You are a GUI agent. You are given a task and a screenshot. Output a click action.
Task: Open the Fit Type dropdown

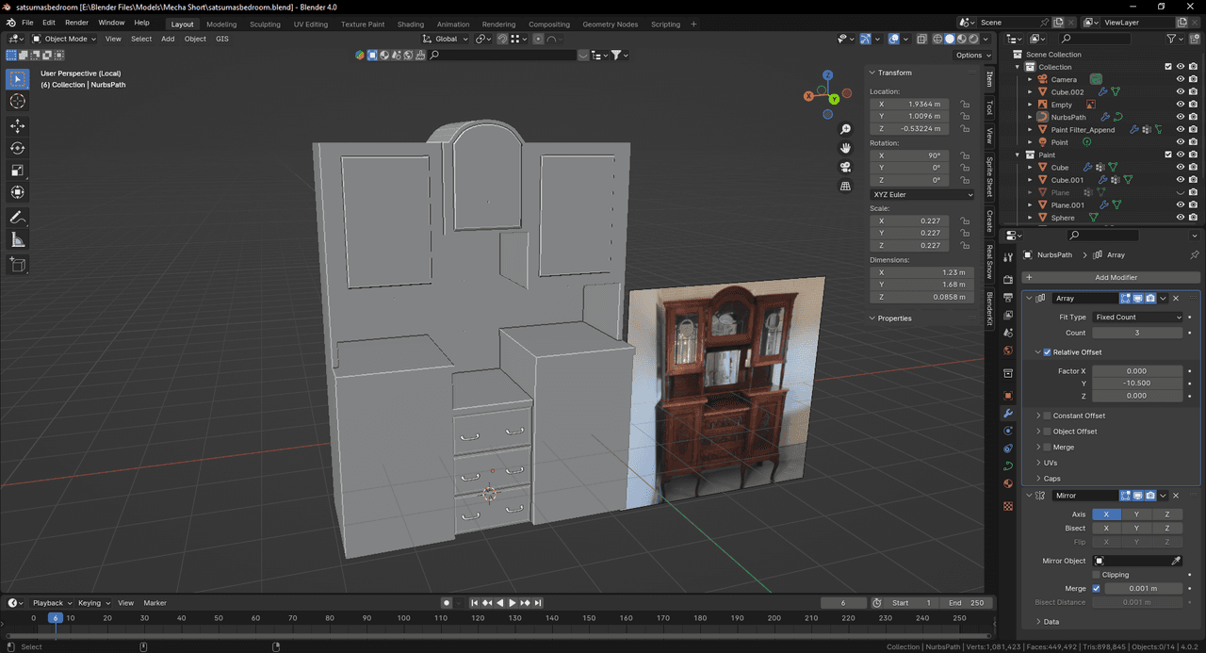coord(1137,318)
